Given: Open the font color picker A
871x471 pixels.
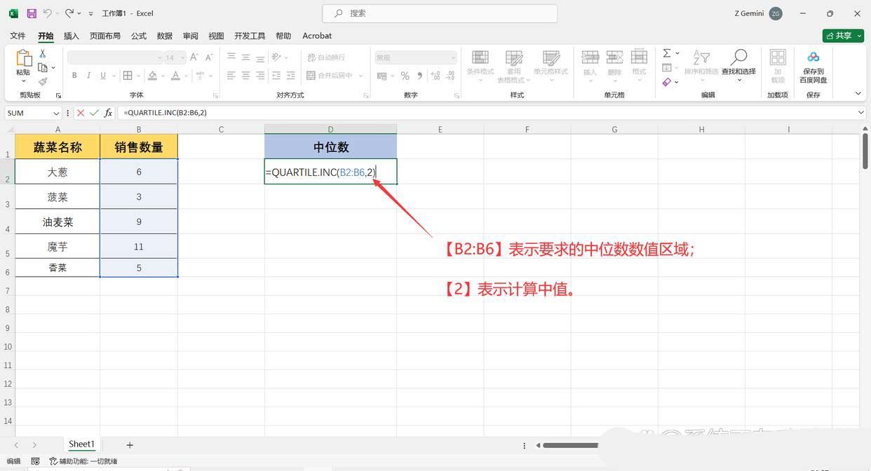Looking at the screenshot, I should 177,76.
